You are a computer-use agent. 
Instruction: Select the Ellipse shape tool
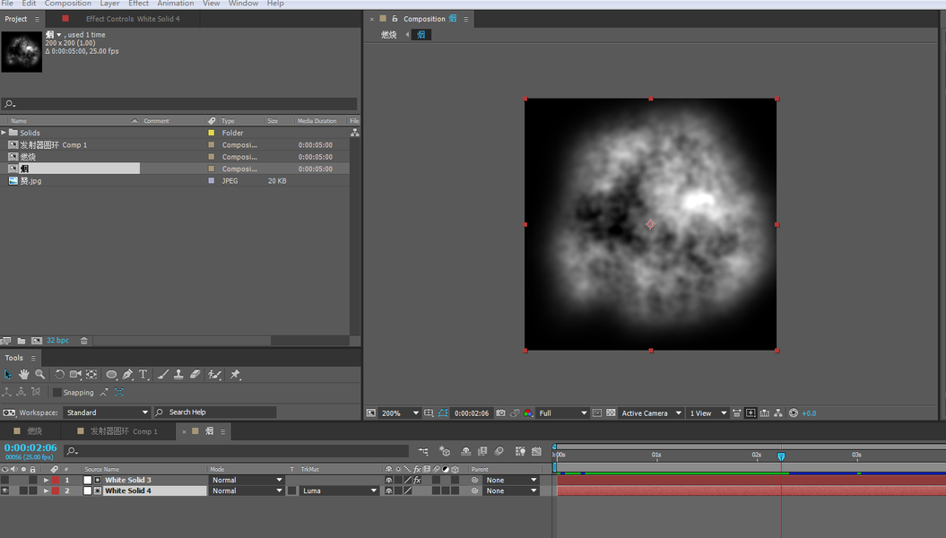[111, 375]
